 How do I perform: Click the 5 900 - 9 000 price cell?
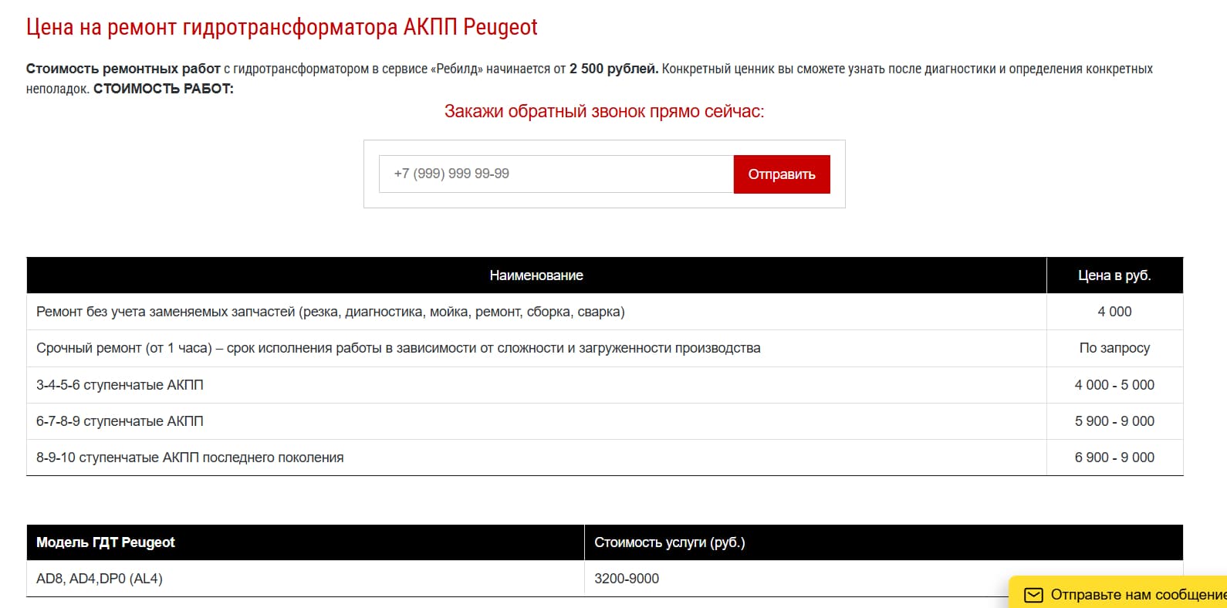tap(1114, 421)
